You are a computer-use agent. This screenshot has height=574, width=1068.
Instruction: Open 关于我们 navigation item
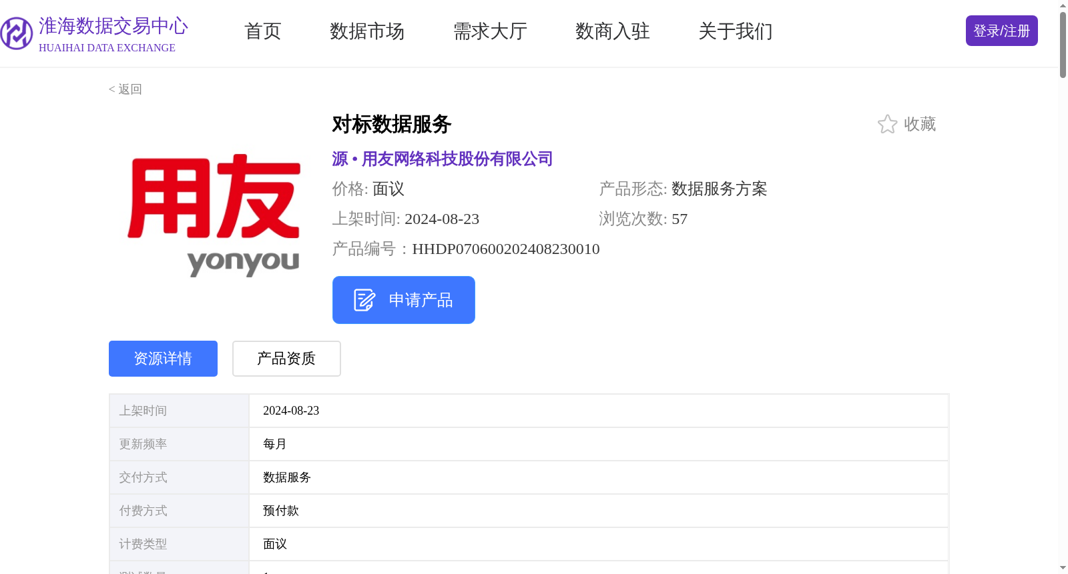(x=736, y=31)
